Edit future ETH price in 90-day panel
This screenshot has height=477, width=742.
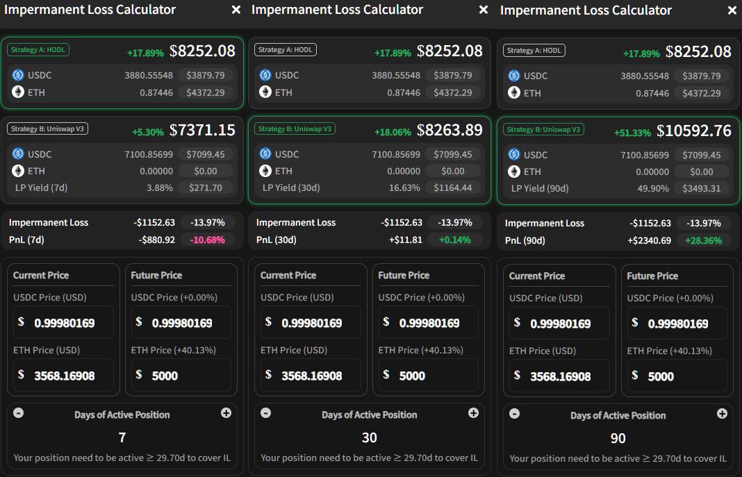click(x=677, y=376)
